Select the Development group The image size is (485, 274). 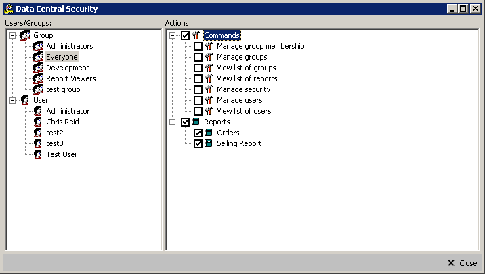pos(67,68)
